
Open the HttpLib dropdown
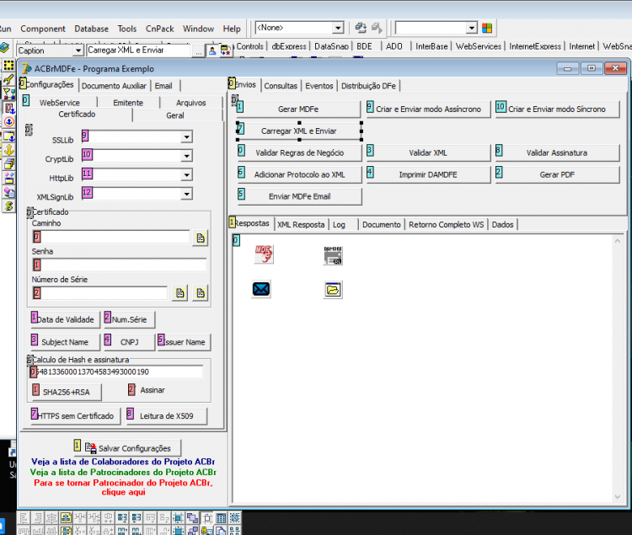click(x=186, y=175)
